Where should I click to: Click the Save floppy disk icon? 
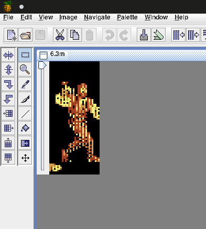(40, 35)
